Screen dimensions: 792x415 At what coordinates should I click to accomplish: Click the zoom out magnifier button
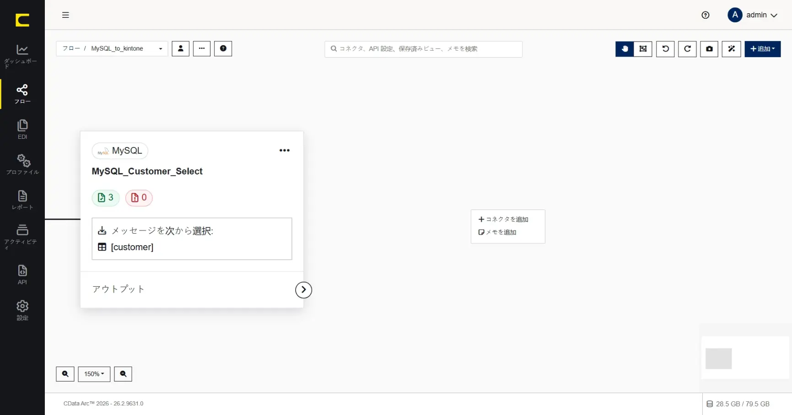123,374
